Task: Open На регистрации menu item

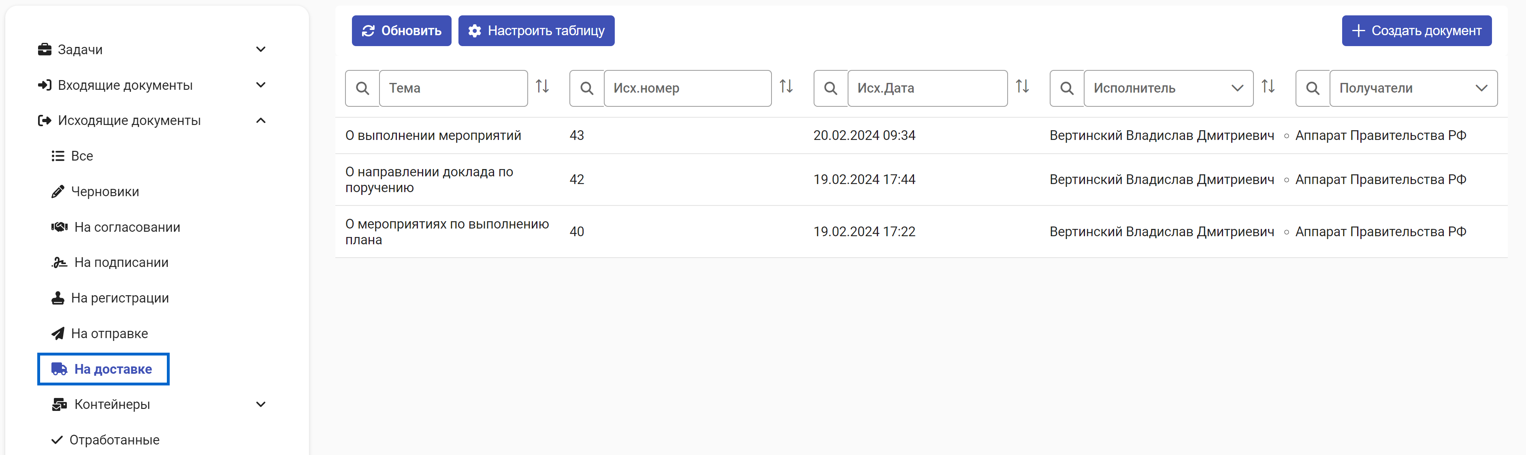Action: [x=119, y=298]
